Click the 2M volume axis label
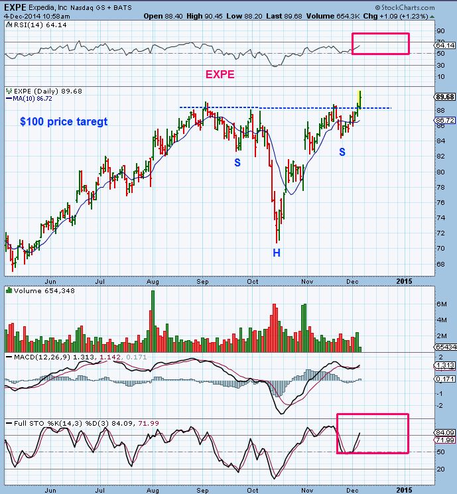The image size is (457, 494). pos(442,336)
